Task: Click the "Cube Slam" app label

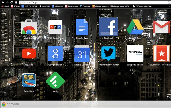Action: [29, 91]
